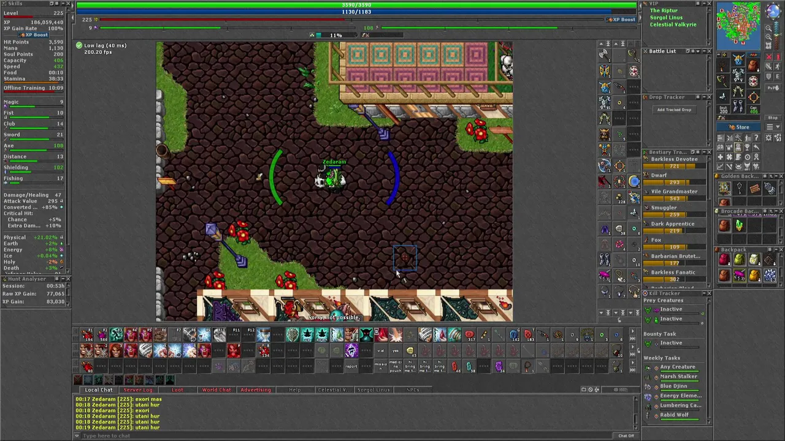The width and height of the screenshot is (785, 441).
Task: Use the red potion numbered 183
Action: tap(529, 334)
